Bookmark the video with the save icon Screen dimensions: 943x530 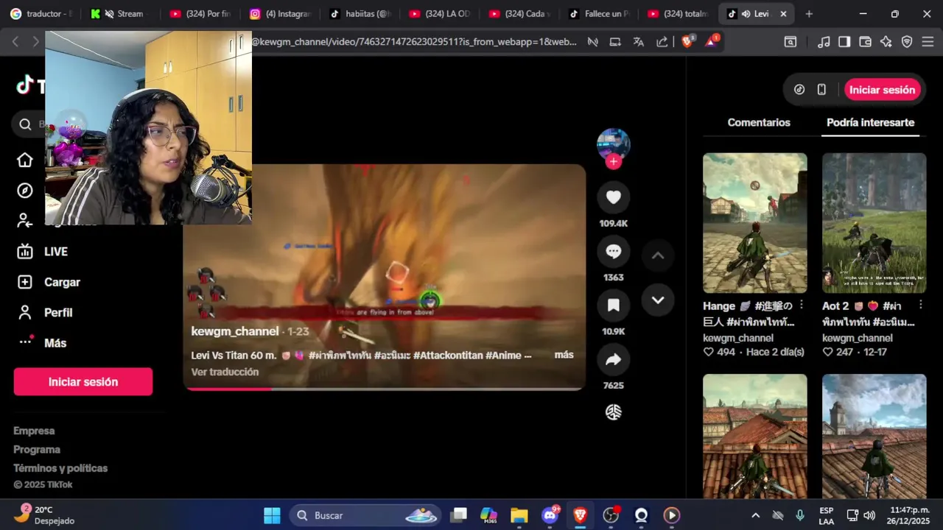pyautogui.click(x=613, y=305)
